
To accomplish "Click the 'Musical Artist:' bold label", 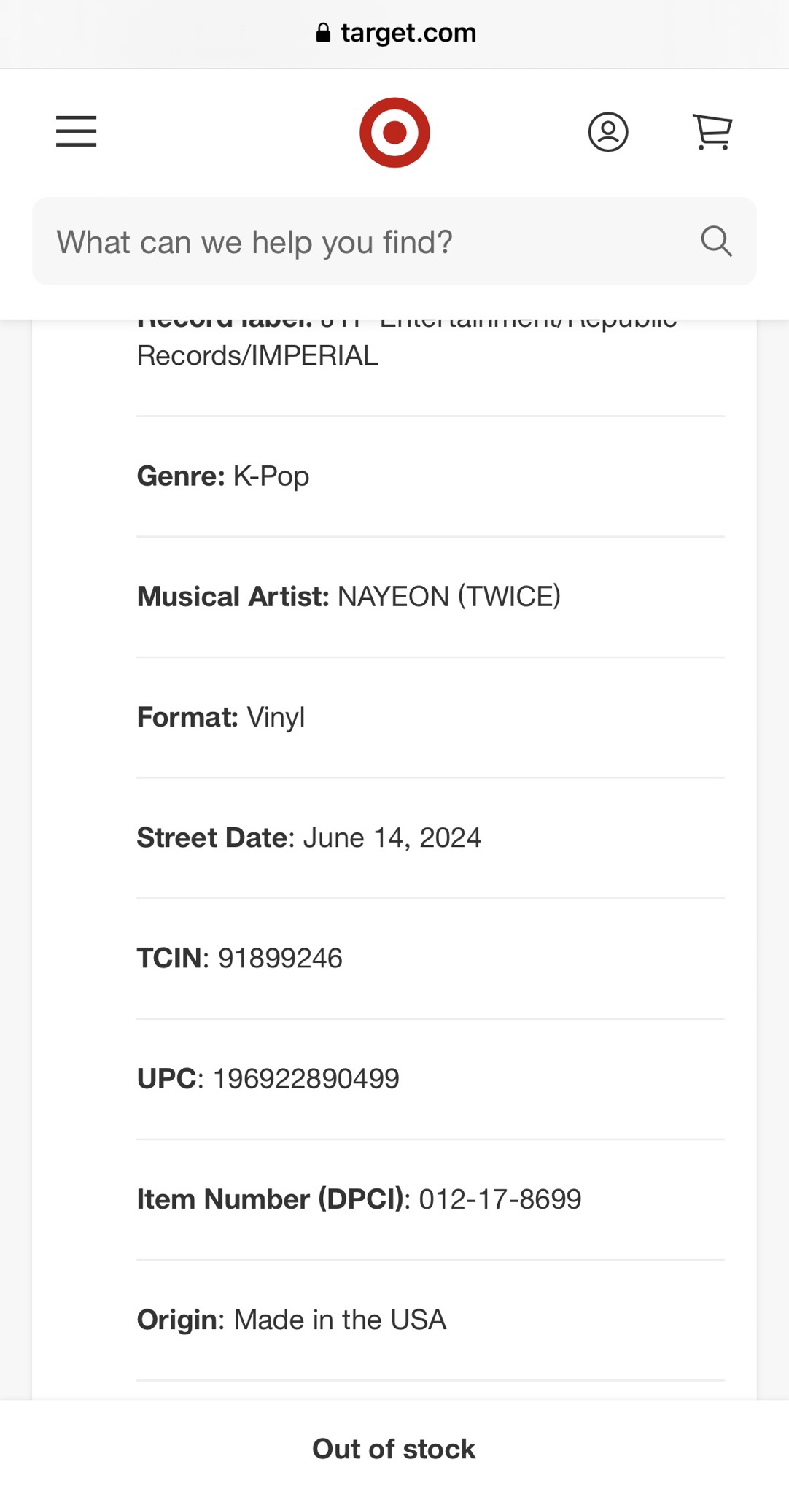I will point(233,597).
